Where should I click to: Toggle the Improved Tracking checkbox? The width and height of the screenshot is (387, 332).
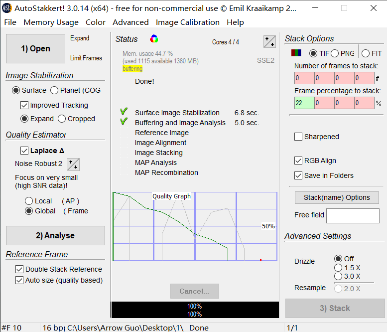(24, 105)
